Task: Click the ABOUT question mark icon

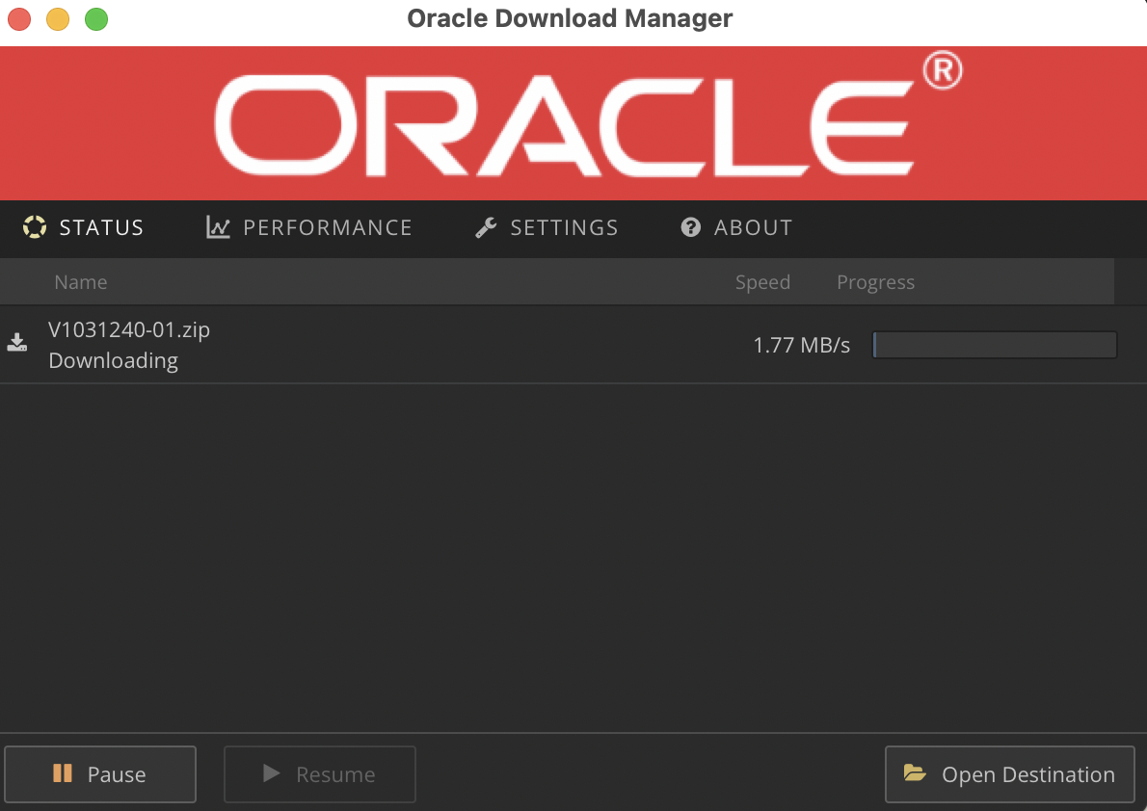Action: click(690, 227)
